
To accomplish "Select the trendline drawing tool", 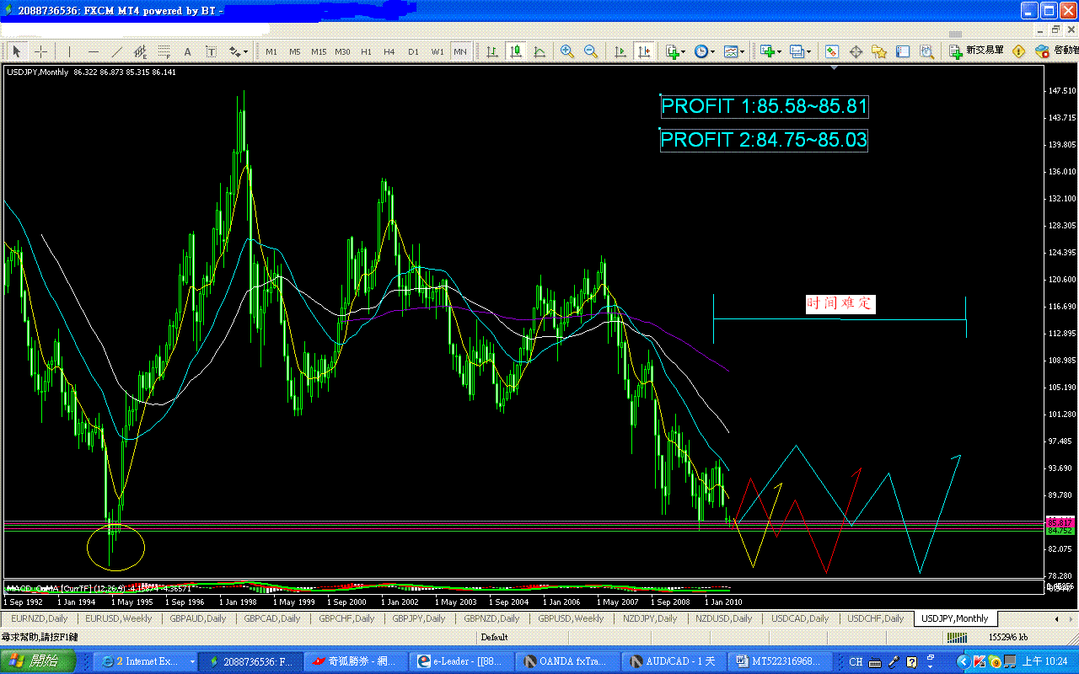I will 117,51.
